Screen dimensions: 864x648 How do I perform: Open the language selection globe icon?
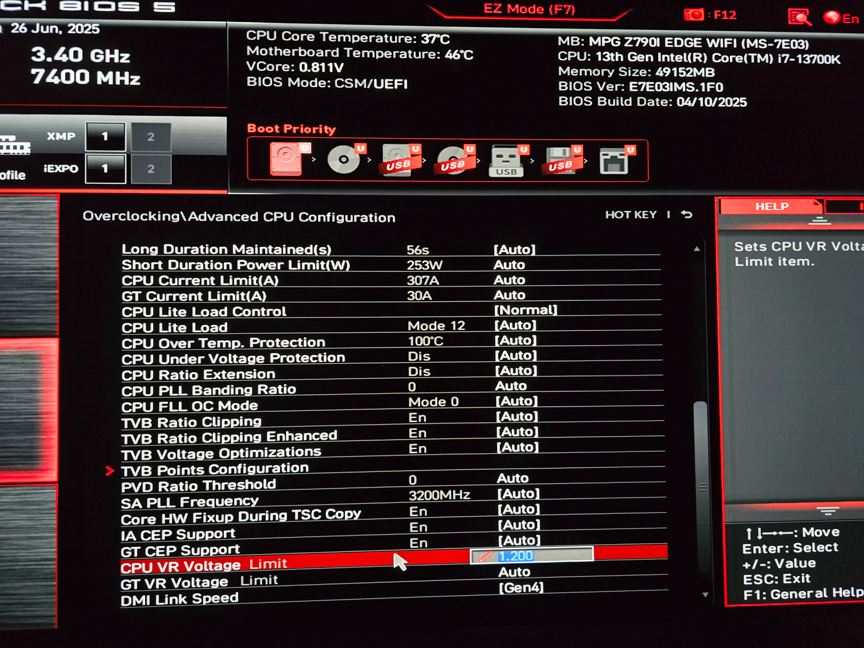[x=831, y=17]
